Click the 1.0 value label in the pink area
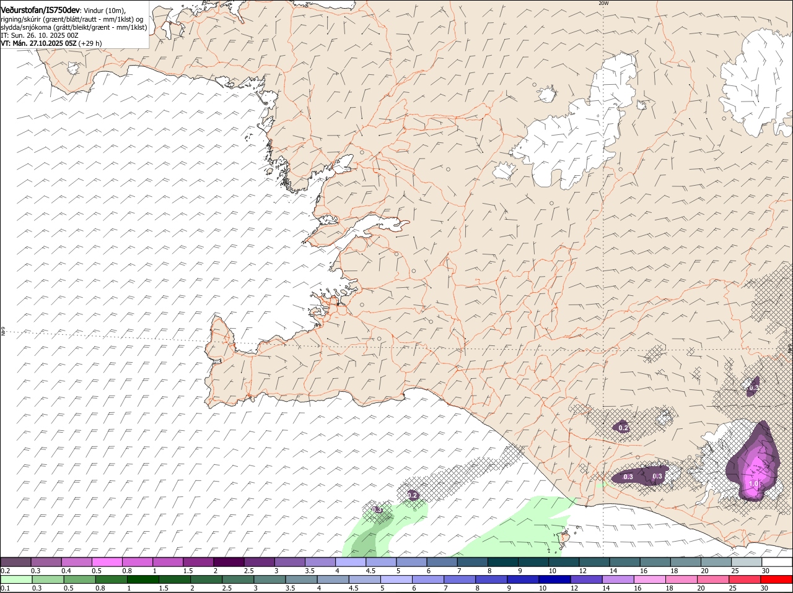Viewport: 793px width, 593px height. (x=753, y=484)
